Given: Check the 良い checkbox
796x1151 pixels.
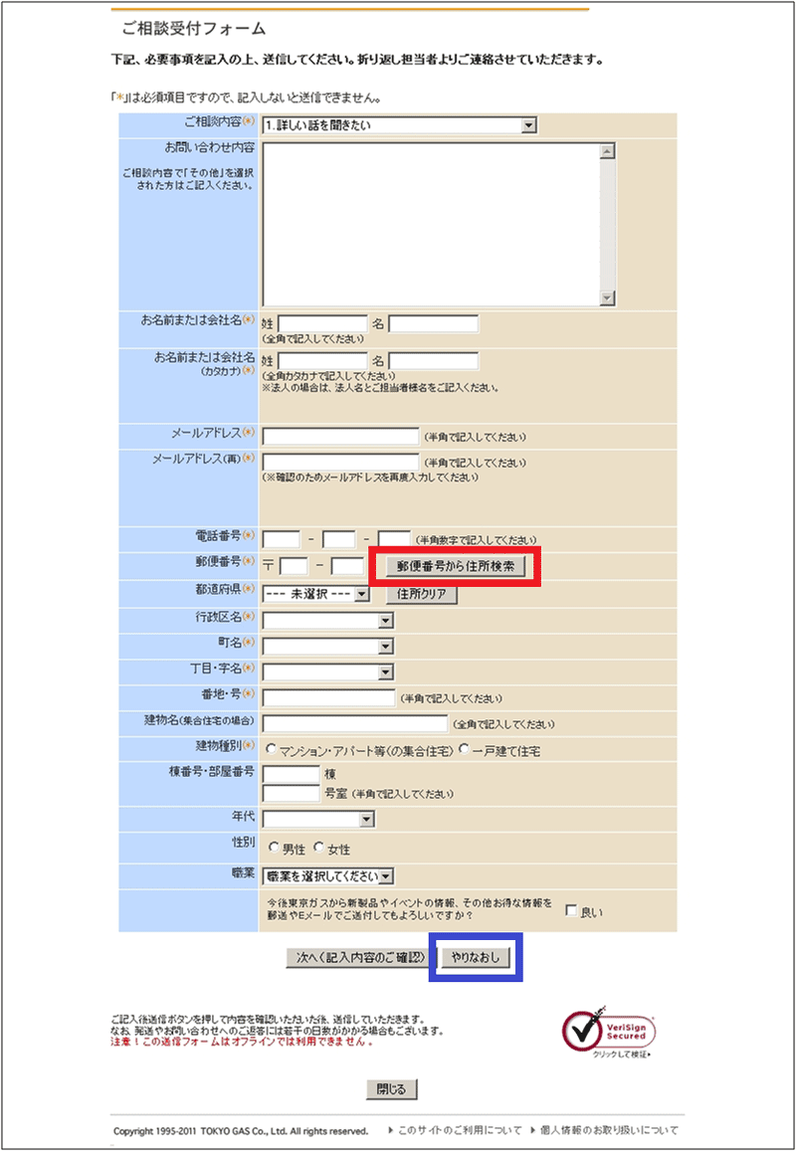Looking at the screenshot, I should tap(571, 910).
